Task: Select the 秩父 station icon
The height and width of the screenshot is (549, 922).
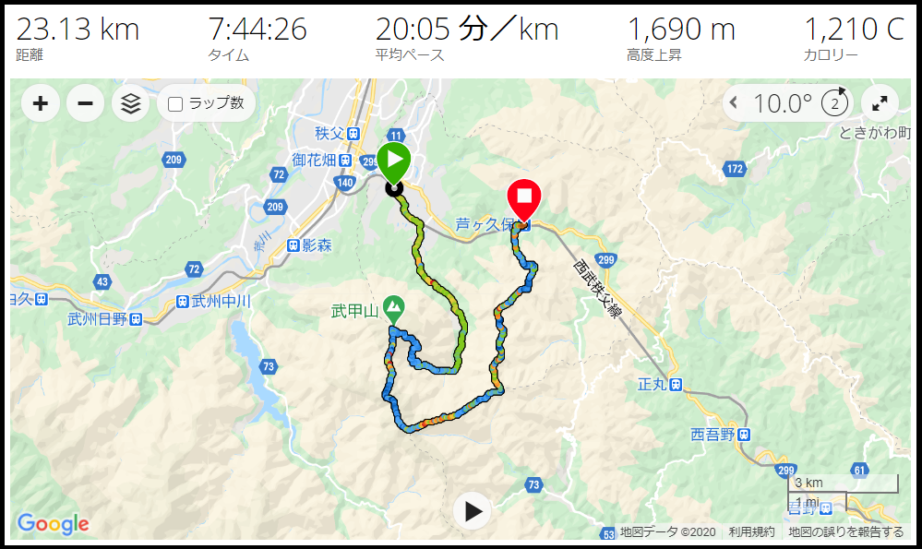Action: coord(353,134)
